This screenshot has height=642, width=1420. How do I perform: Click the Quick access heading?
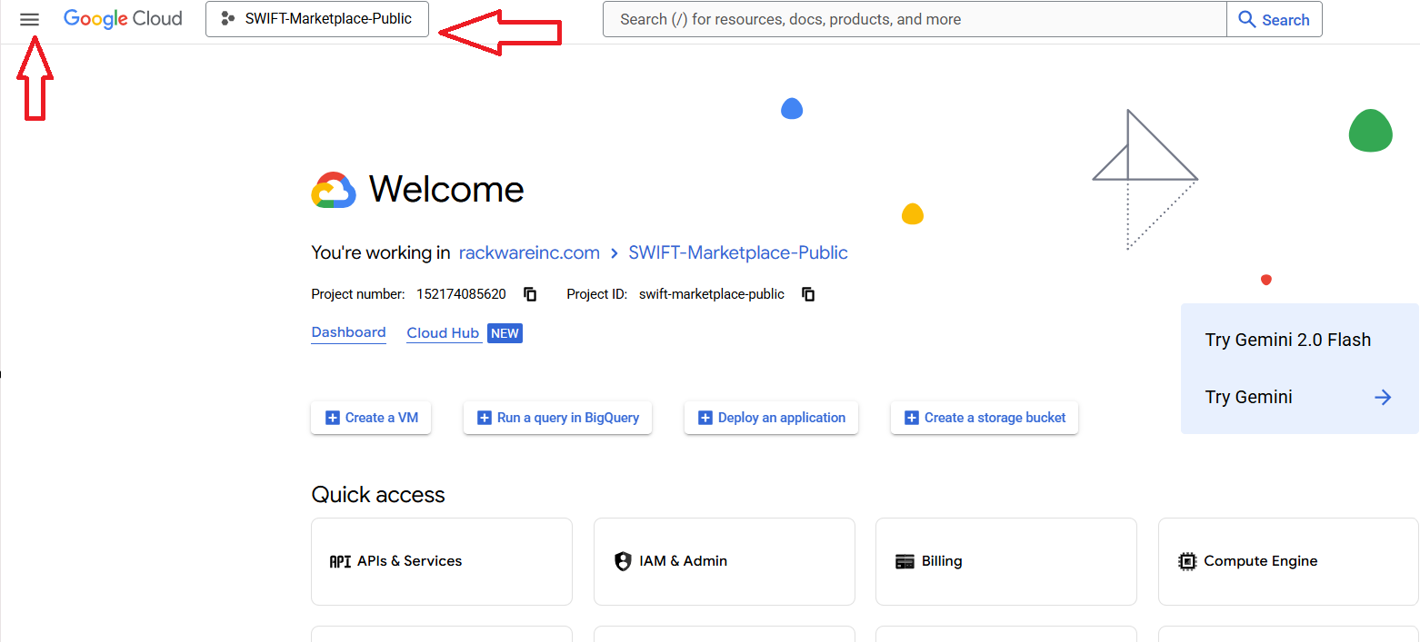tap(378, 495)
